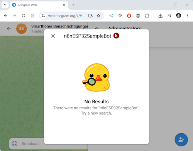Open the extensions puzzle menu
The height and width of the screenshot is (151, 193).
pyautogui.click(x=147, y=16)
